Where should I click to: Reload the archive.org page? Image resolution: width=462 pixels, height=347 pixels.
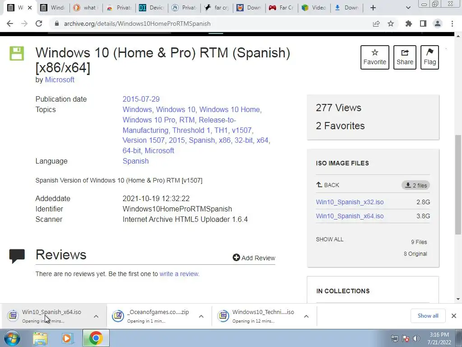point(39,23)
